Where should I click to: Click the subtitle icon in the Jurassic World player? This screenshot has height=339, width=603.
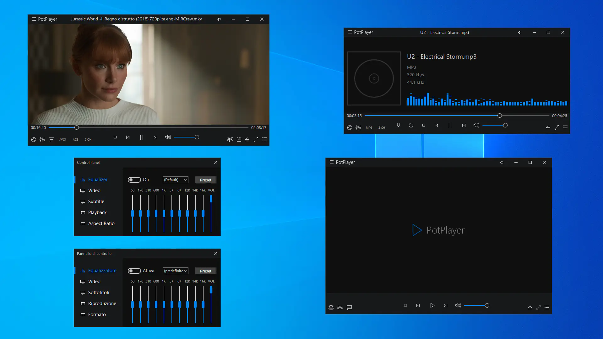52,139
